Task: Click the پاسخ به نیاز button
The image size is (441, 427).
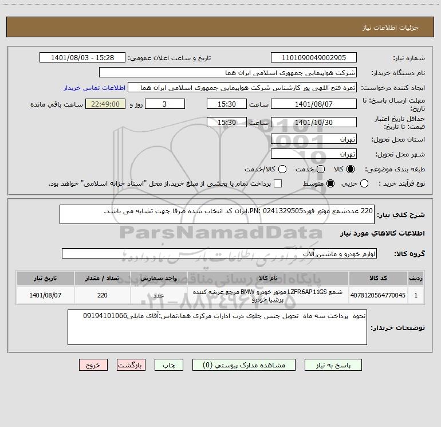Action: [x=333, y=365]
